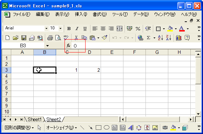Toggle Underline formatting button
Viewport: 203px width, 134px height.
[x=85, y=29]
